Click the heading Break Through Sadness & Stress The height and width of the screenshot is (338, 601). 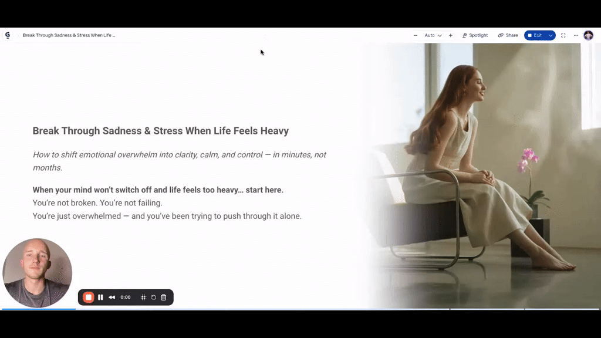(161, 131)
